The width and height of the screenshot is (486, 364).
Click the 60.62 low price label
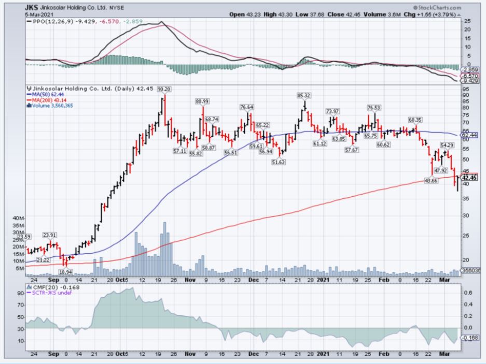(x=383, y=144)
